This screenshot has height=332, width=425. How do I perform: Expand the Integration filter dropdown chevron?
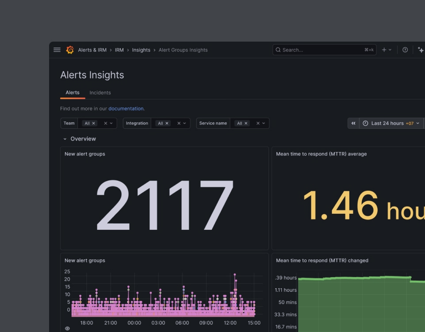click(x=184, y=124)
